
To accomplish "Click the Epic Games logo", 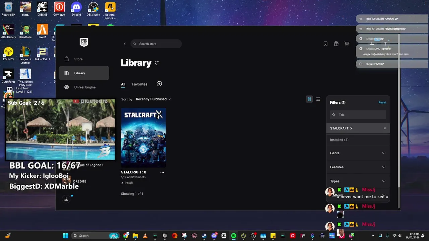I will coord(84,42).
